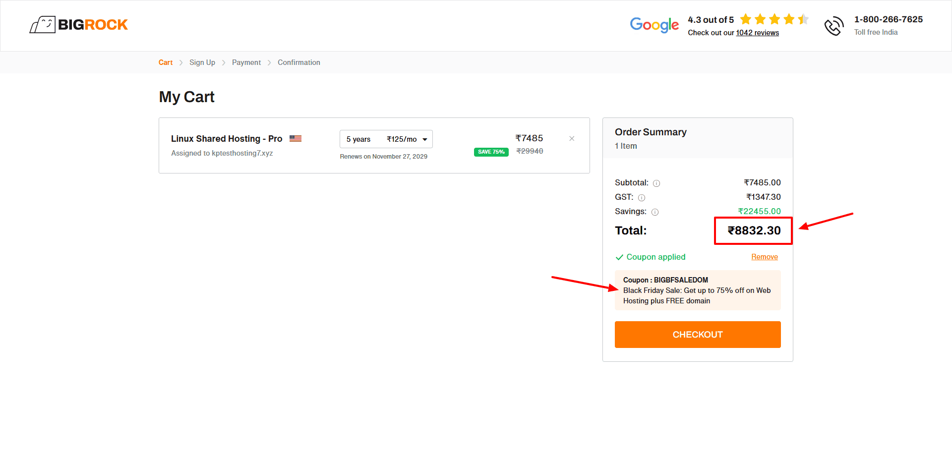Click the BigRock logo
Screen dimensions: 952x457
click(78, 25)
